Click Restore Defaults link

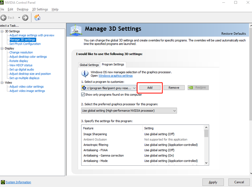[233, 33]
